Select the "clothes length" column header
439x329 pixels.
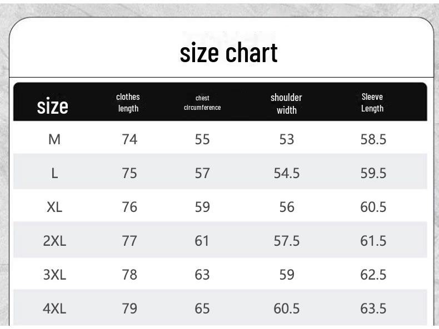128,103
